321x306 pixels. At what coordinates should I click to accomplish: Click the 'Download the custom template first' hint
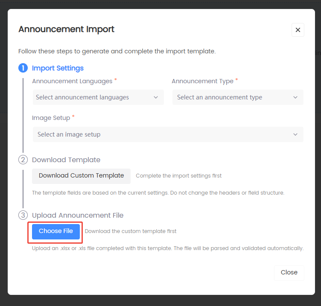tap(131, 231)
